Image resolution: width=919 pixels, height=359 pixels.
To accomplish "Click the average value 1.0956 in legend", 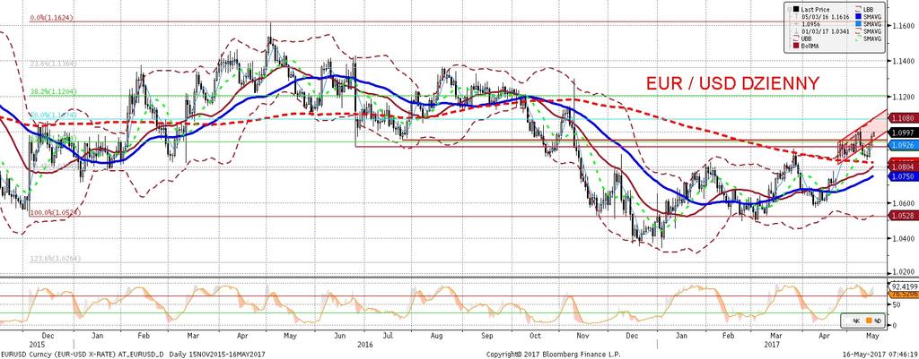I will click(811, 24).
